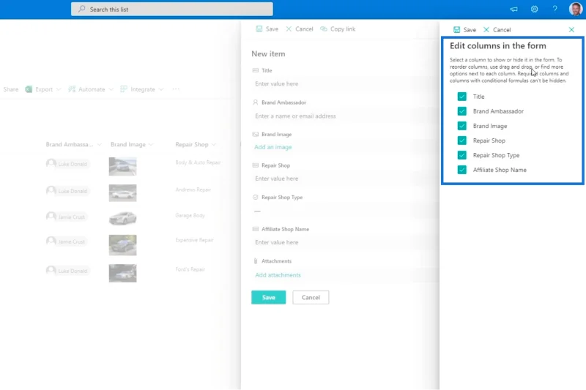This screenshot has height=390, width=586.
Task: Click the Garage Body cell
Action: (190, 215)
